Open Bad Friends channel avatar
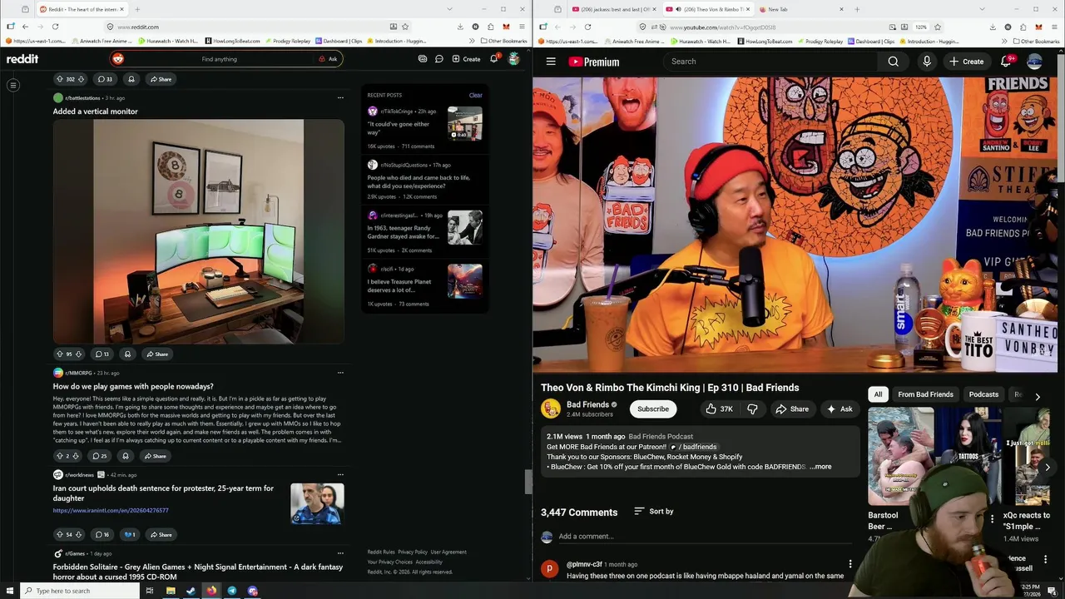 click(551, 408)
